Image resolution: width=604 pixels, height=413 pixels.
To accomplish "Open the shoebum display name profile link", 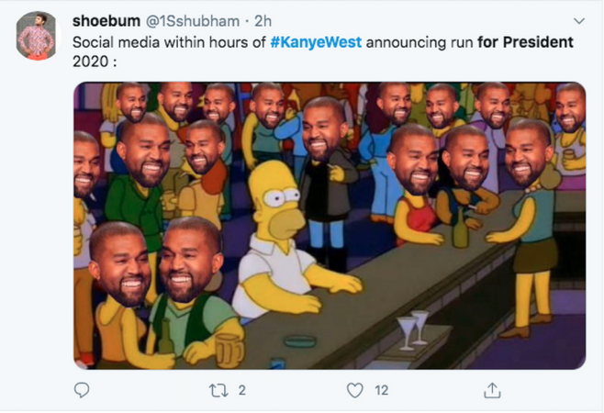I will click(106, 21).
